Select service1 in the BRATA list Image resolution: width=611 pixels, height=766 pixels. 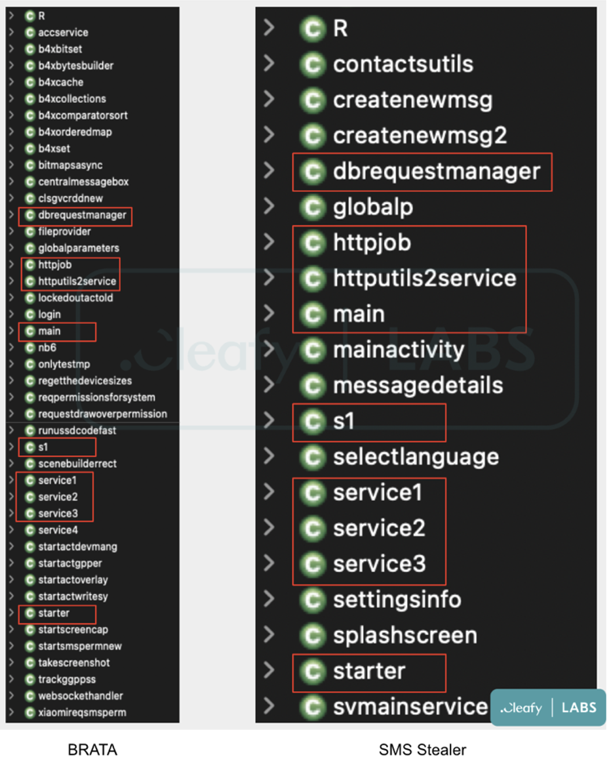[x=57, y=480]
